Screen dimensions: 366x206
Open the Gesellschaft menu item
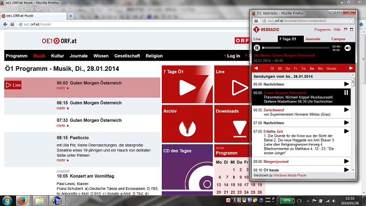point(127,56)
